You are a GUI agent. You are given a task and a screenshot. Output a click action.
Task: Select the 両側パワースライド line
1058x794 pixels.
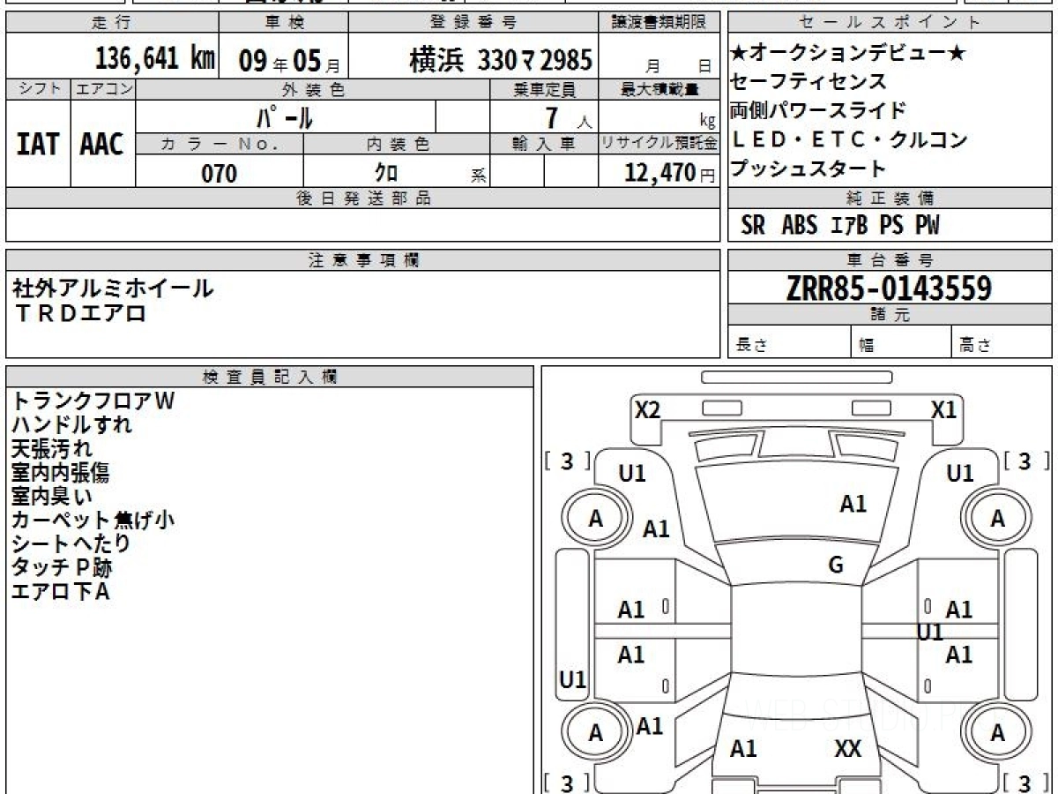[818, 111]
